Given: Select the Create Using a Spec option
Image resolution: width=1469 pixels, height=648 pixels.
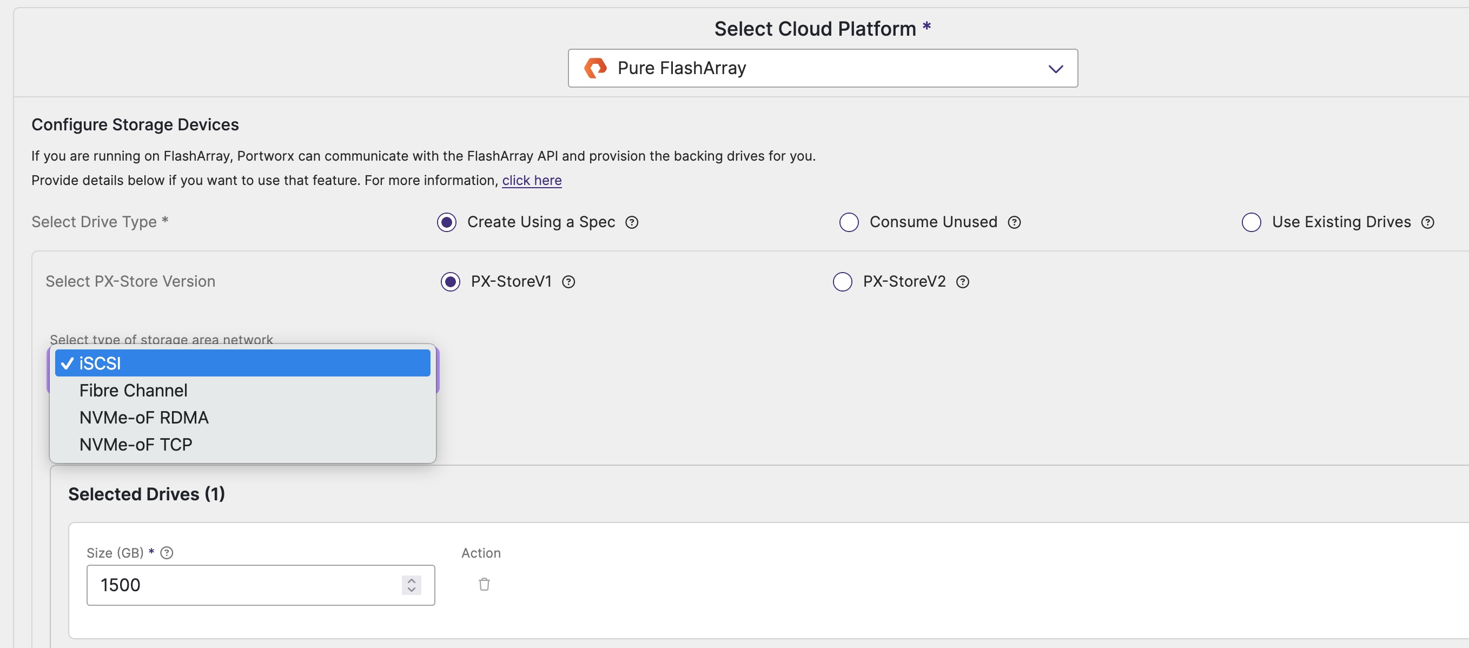Looking at the screenshot, I should click(447, 222).
